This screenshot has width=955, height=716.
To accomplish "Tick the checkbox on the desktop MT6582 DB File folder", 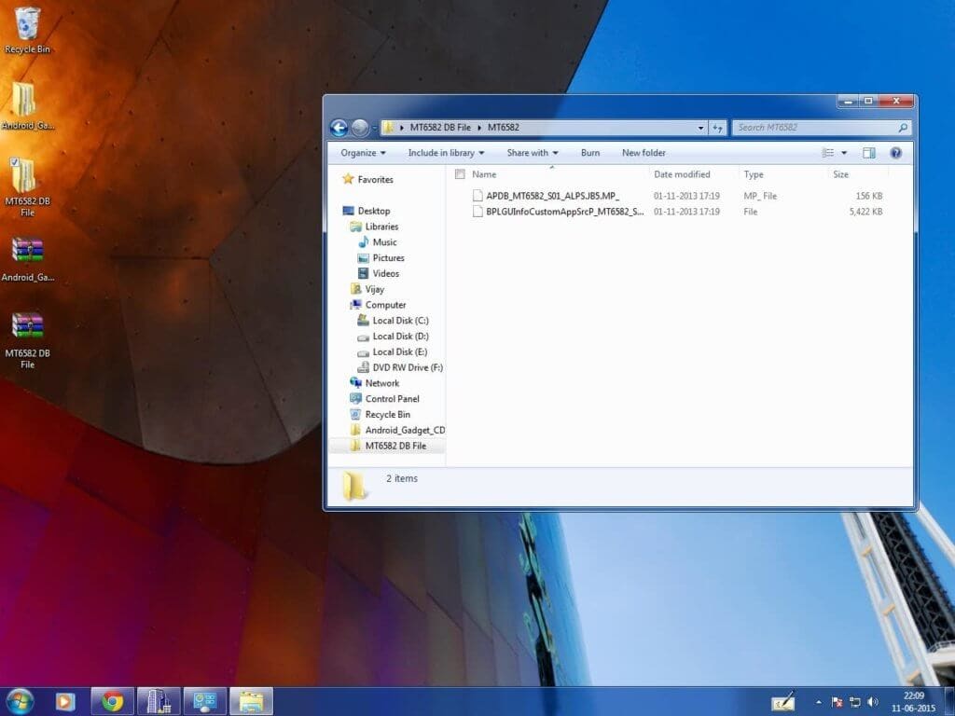I will [14, 162].
